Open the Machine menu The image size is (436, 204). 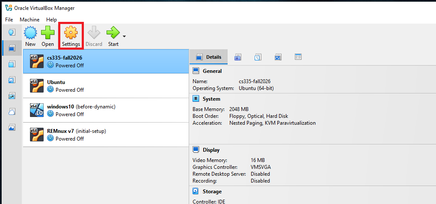click(x=30, y=20)
